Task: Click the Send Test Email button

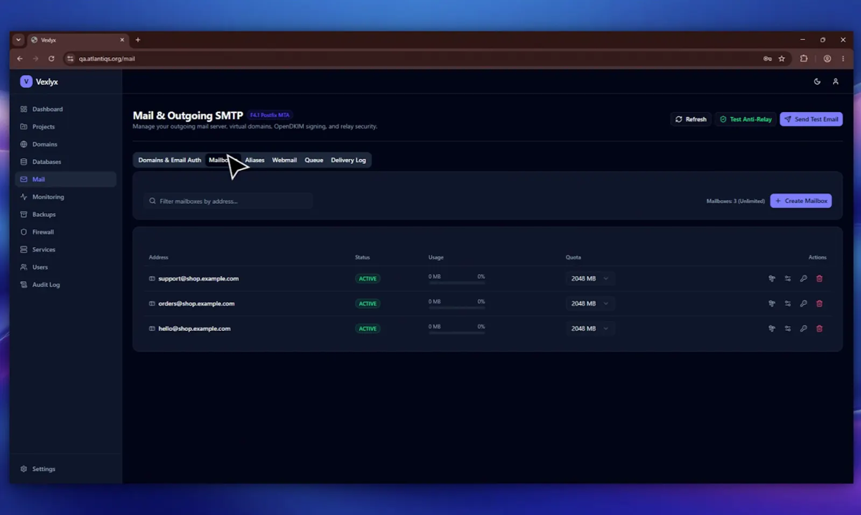Action: pyautogui.click(x=811, y=119)
